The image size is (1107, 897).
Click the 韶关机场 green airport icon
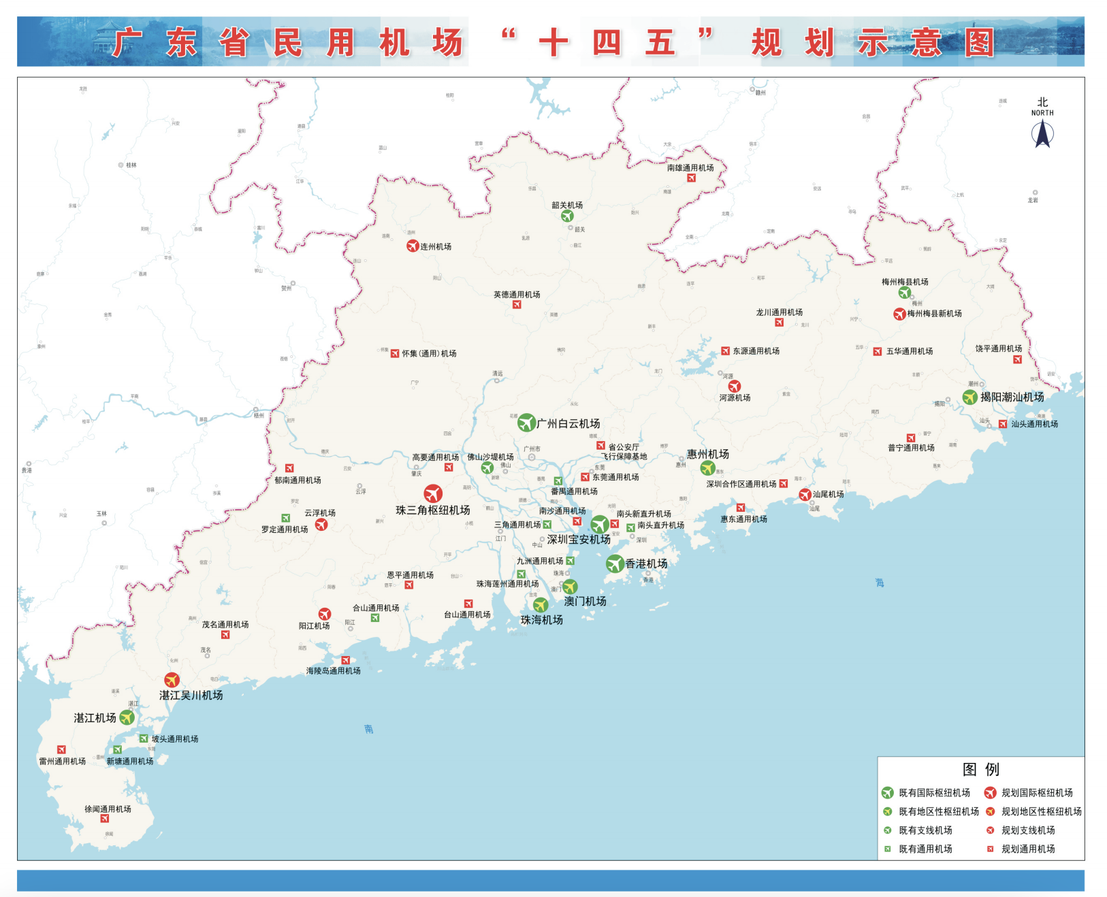[567, 216]
